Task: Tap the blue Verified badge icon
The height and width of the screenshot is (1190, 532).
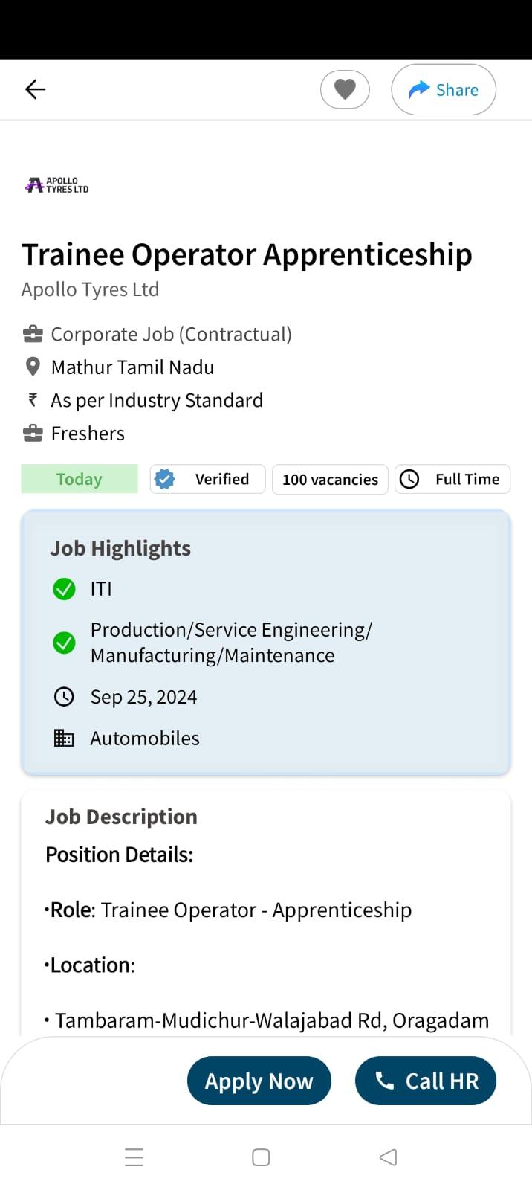Action: (x=165, y=479)
